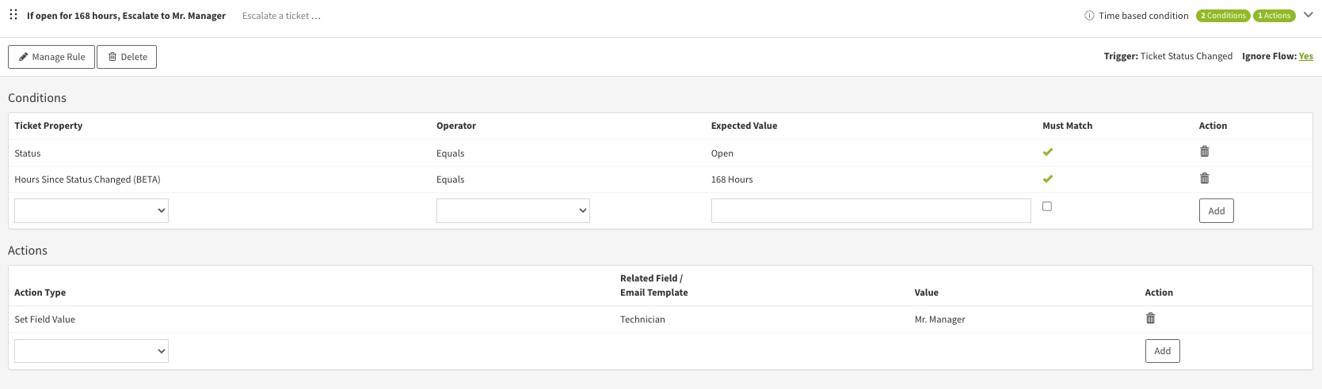Delete the Set Field Value action
Viewport: 1322px width, 389px height.
[x=1150, y=319]
